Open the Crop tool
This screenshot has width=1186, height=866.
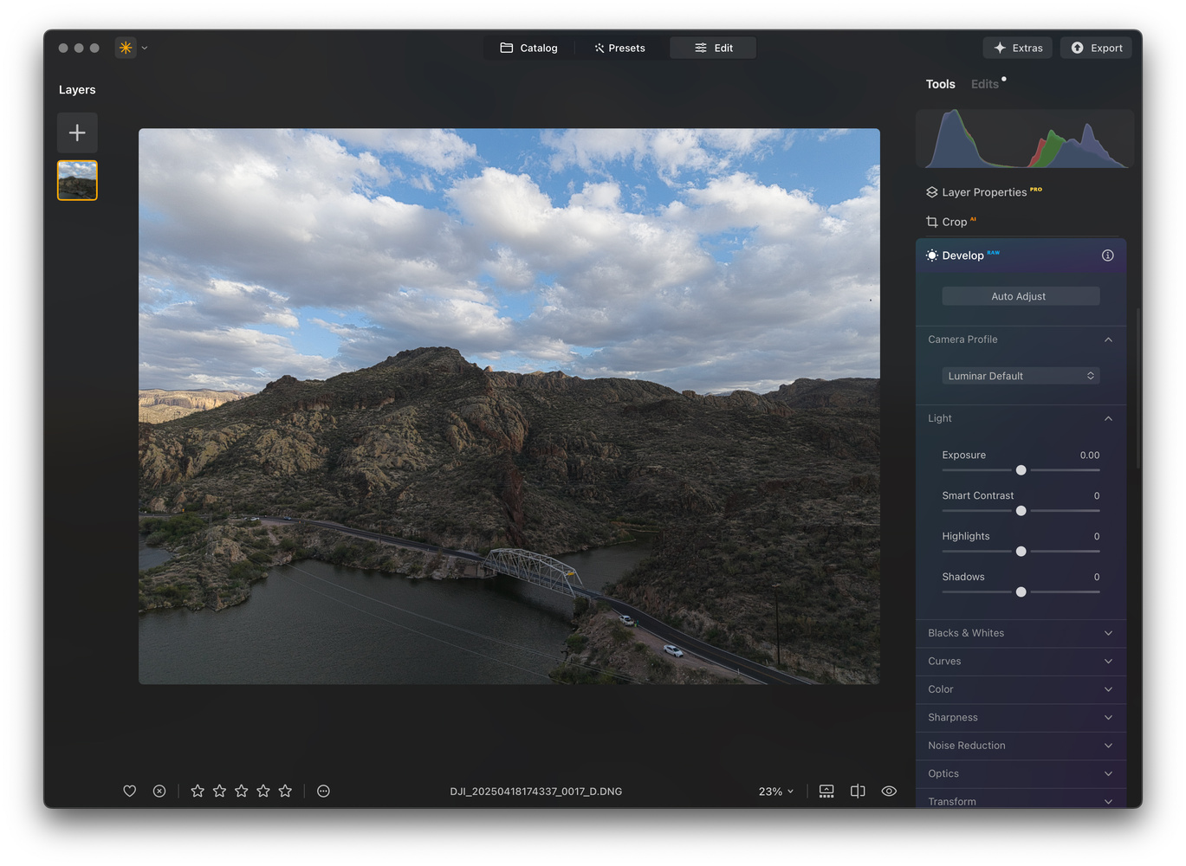pos(953,222)
